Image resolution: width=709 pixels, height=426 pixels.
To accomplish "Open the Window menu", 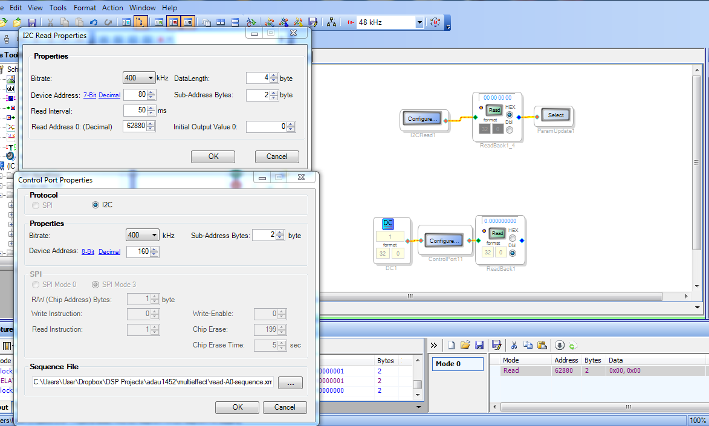I will click(143, 8).
